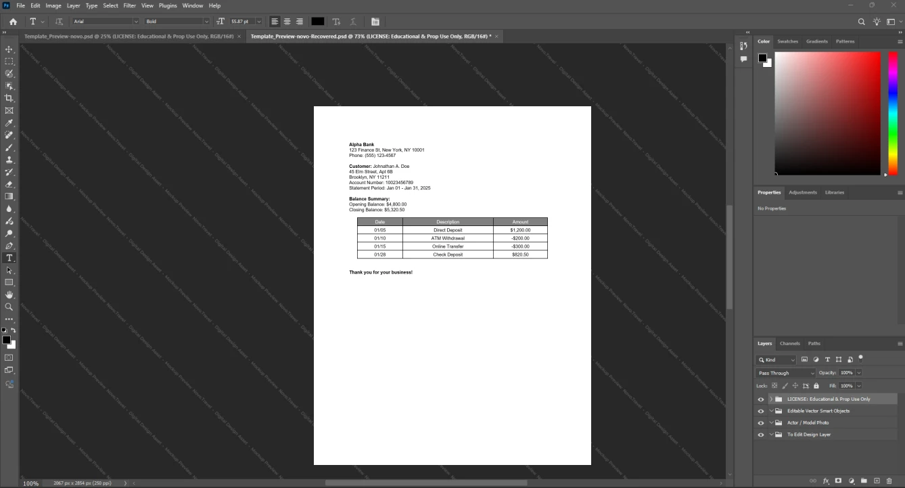Open the Image menu
This screenshot has width=905, height=488.
coord(53,5)
